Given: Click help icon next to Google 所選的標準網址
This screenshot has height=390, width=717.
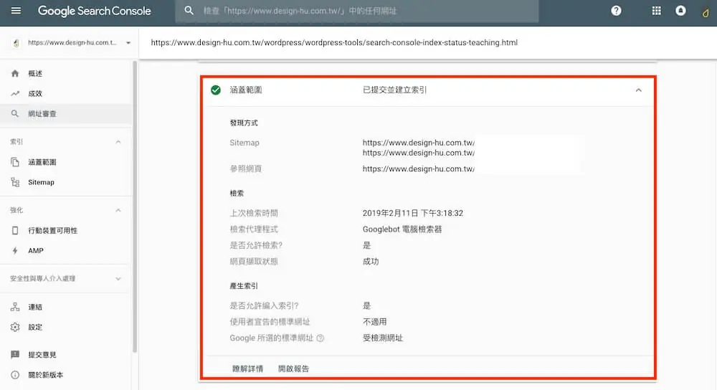Looking at the screenshot, I should (320, 338).
